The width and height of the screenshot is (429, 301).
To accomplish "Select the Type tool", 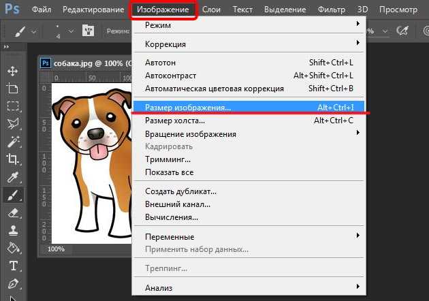I will [13, 266].
